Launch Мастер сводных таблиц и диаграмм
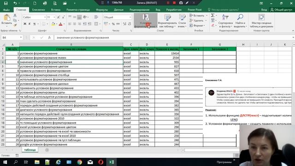Viewport: 295px width, 166px height. pos(261,21)
